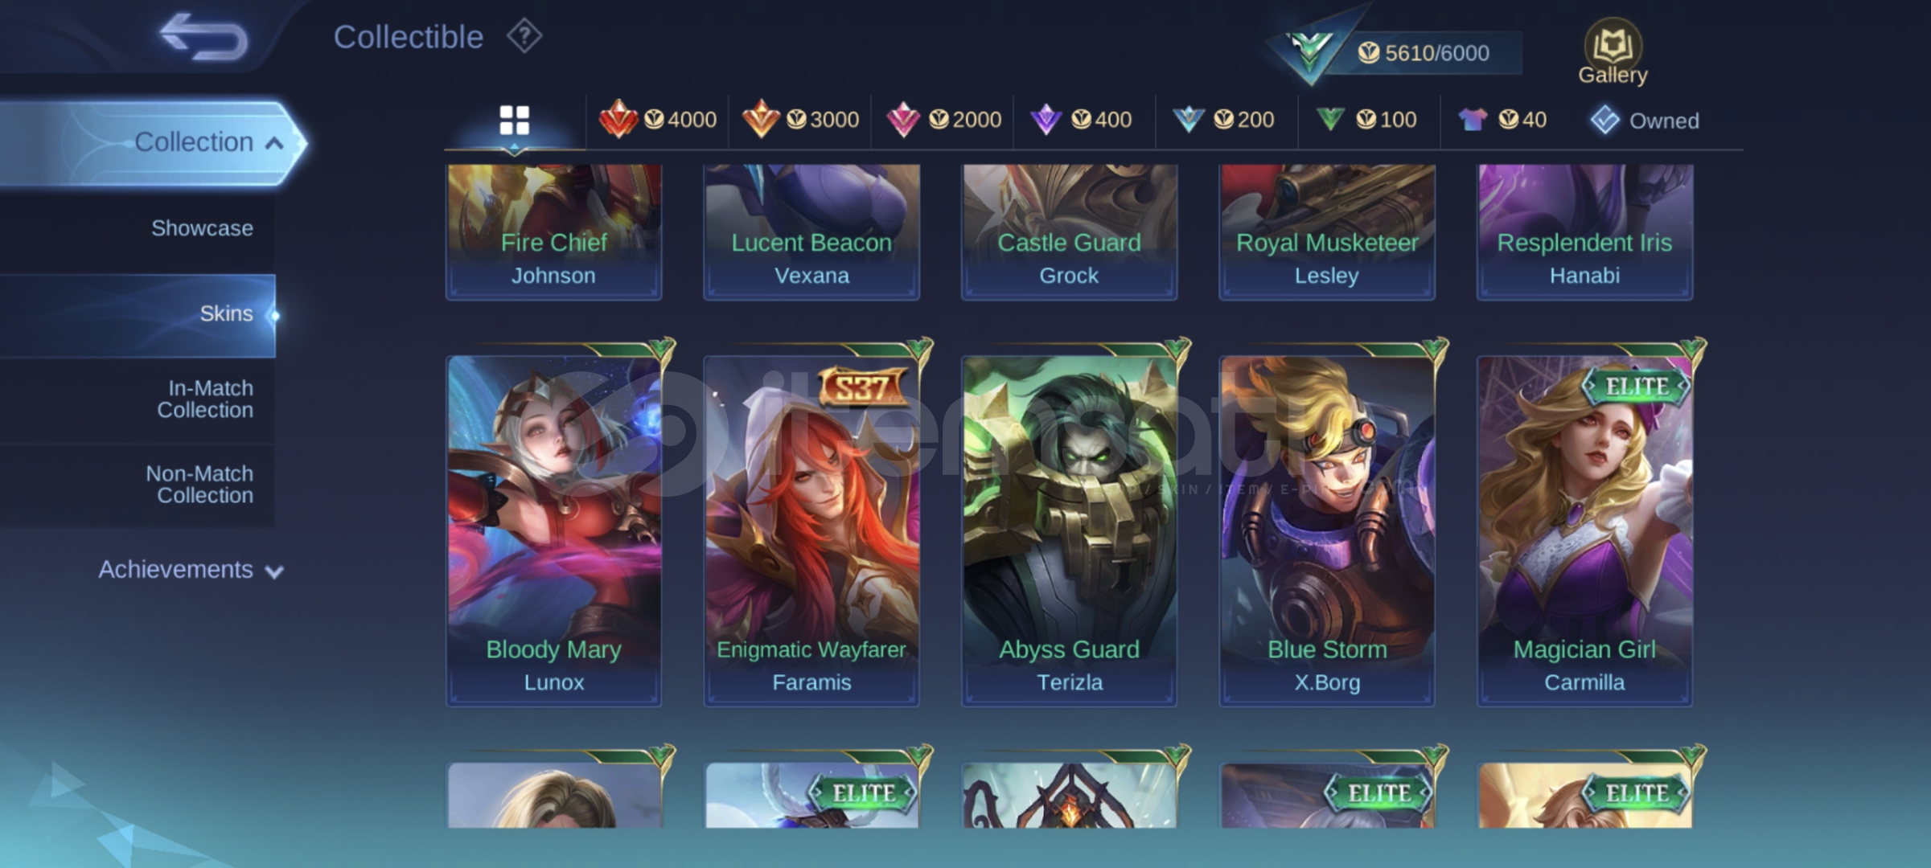Select the Enigmatic Wayfarer Faramis skin
1931x868 pixels.
pos(811,531)
